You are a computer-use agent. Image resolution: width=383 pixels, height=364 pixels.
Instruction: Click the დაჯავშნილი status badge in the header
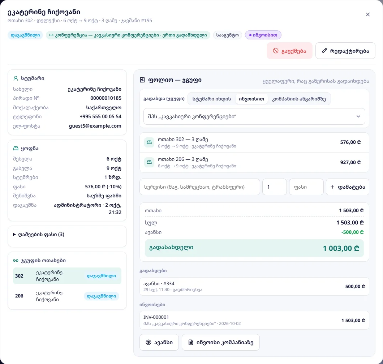click(25, 35)
